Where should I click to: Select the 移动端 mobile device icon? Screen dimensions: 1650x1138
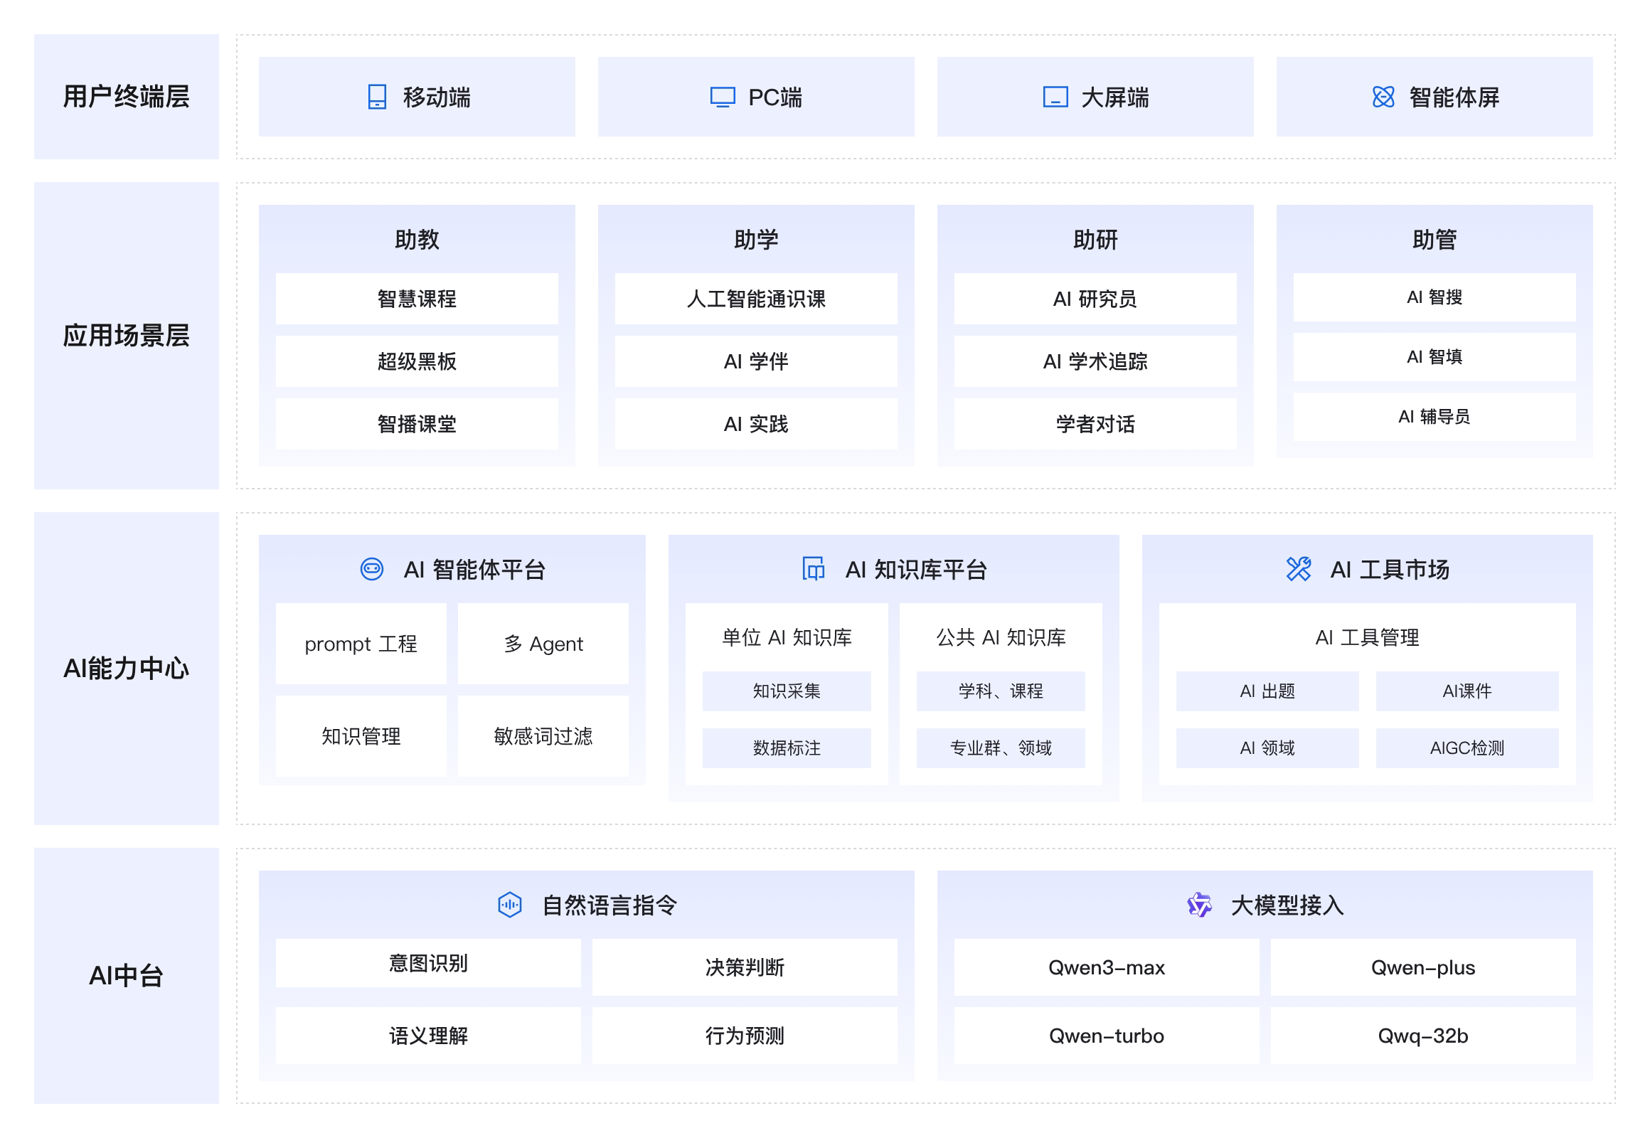tap(376, 97)
